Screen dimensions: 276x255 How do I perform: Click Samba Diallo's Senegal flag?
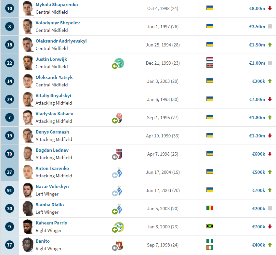210,208
